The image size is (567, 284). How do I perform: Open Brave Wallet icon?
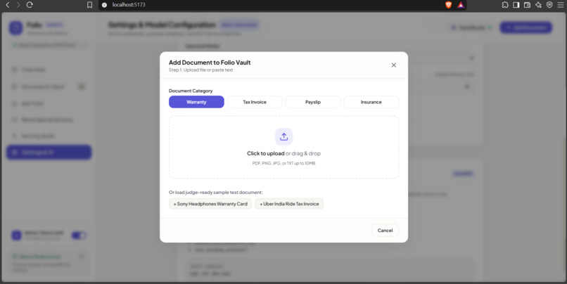click(527, 5)
